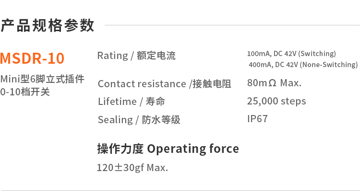Select the 120±30gf Max. force value
Image resolution: width=360 pixels, height=196 pixels.
pos(132,168)
